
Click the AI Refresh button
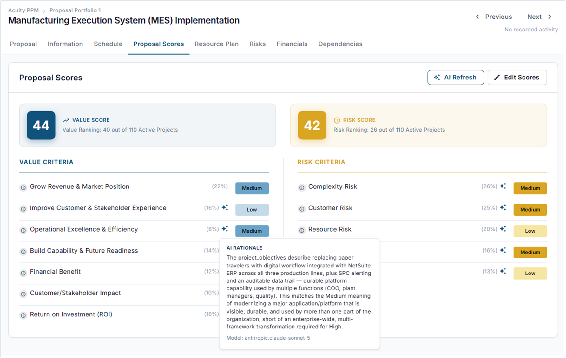point(456,78)
